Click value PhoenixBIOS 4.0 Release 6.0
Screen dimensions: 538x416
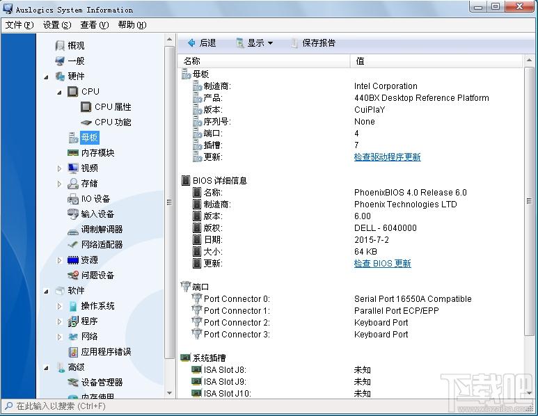pos(411,193)
